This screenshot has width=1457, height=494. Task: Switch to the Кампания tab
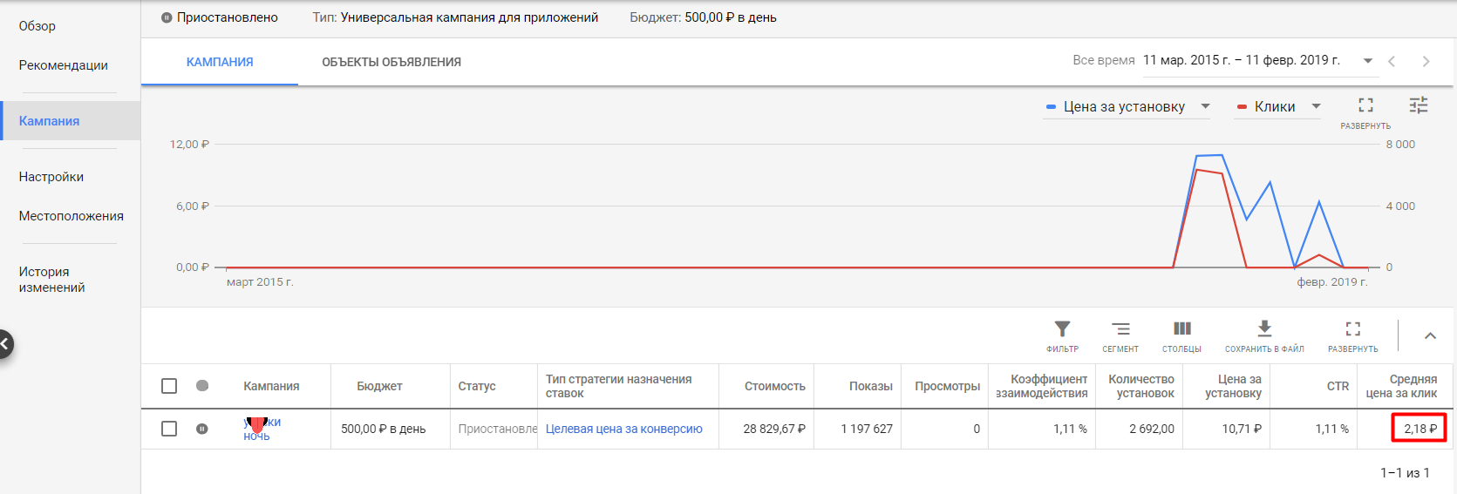[x=220, y=62]
